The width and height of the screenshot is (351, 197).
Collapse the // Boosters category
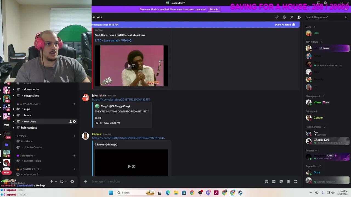pyautogui.click(x=26, y=156)
